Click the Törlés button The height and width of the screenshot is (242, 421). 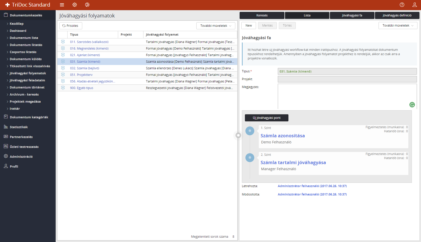[287, 26]
